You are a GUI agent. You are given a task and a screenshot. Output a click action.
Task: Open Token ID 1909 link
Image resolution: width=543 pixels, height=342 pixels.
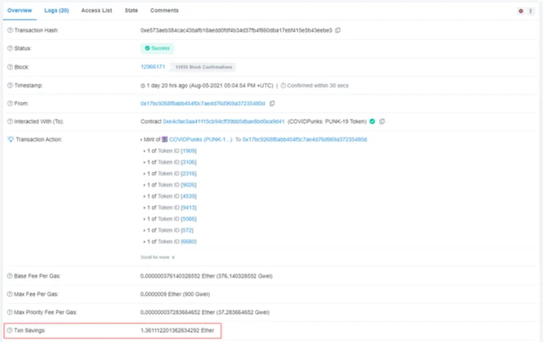tap(188, 151)
